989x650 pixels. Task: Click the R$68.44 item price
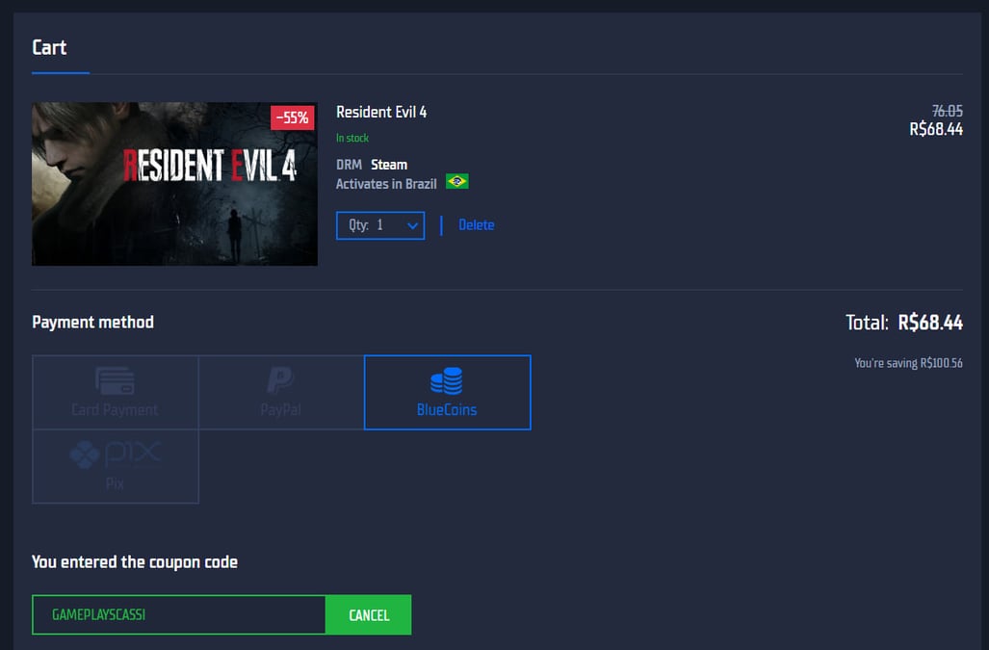(936, 129)
